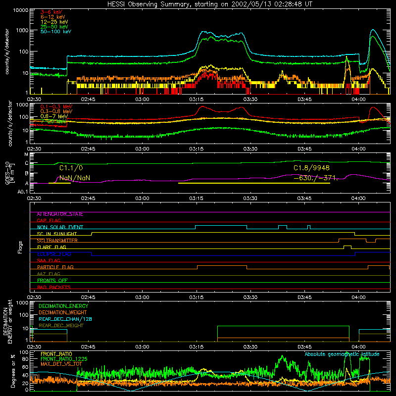396x396 pixels.
Task: Select the Degrees or % axis title
Action: point(13,371)
